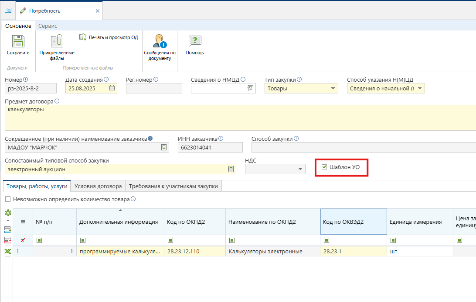Select cell программируемые калькуля...
Viewport: 476px width, 302px height.
click(x=120, y=252)
